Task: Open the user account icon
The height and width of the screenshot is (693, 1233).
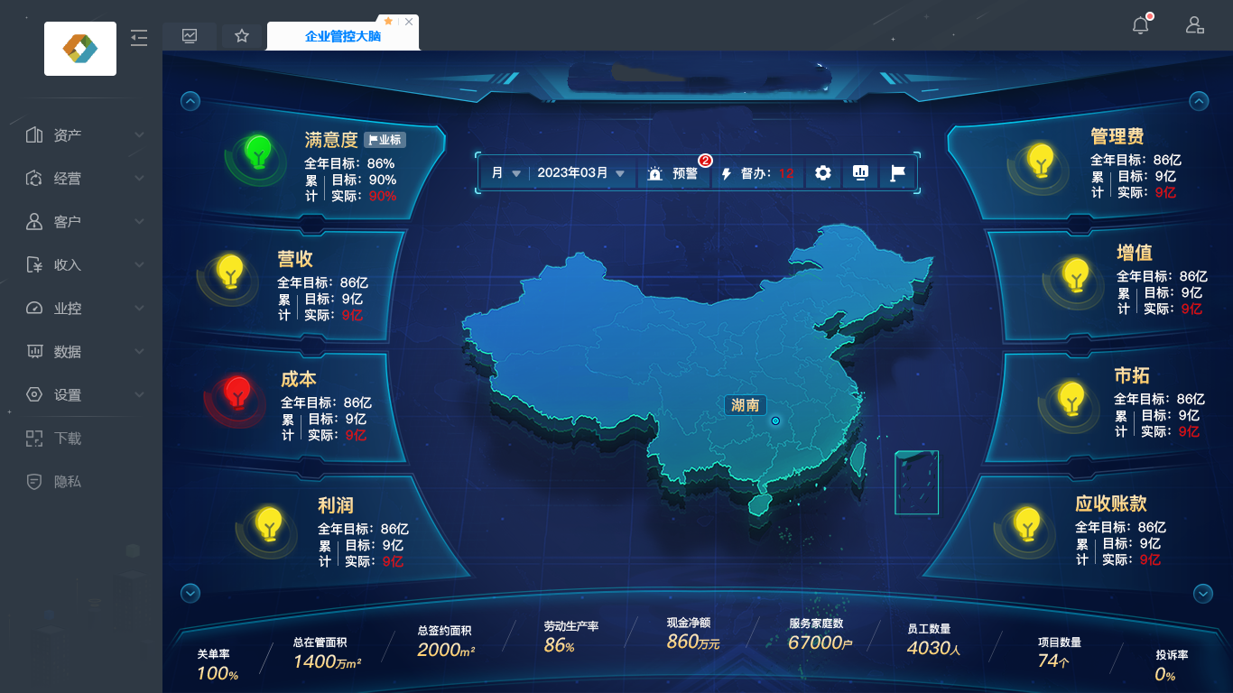Action: (1195, 25)
